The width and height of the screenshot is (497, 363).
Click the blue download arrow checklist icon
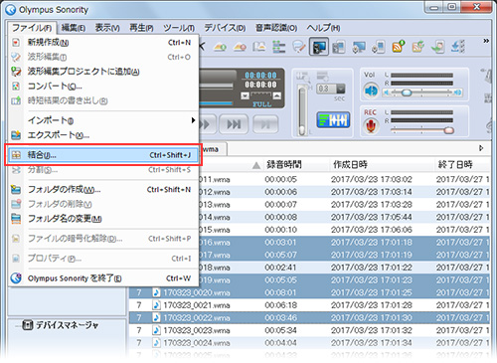[x=458, y=47]
